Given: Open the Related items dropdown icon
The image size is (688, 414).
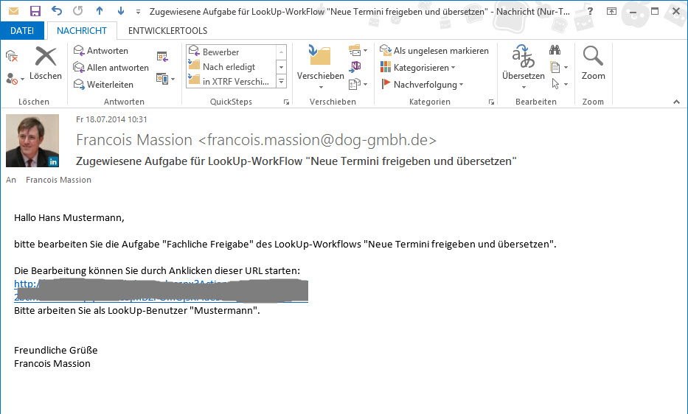Looking at the screenshot, I should pyautogui.click(x=558, y=68).
